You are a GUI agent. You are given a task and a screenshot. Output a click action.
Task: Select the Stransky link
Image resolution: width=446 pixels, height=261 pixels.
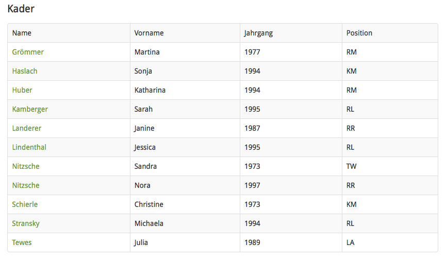point(26,223)
